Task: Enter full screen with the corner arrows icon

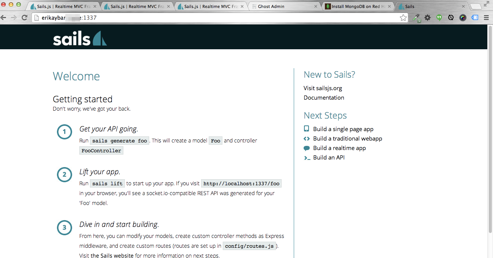Action: point(487,4)
